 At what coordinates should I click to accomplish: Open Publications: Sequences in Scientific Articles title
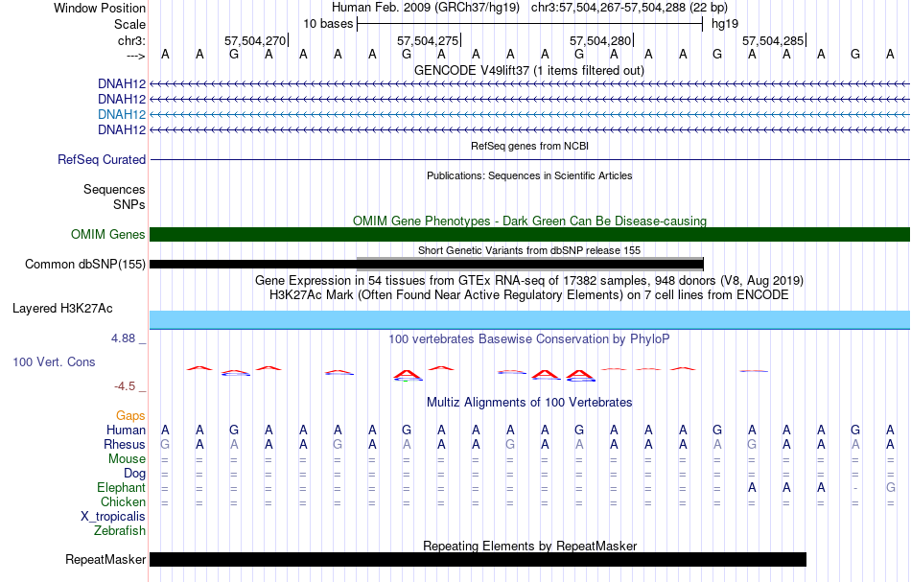point(529,175)
